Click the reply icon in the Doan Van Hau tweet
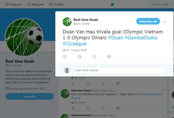 point(65,57)
